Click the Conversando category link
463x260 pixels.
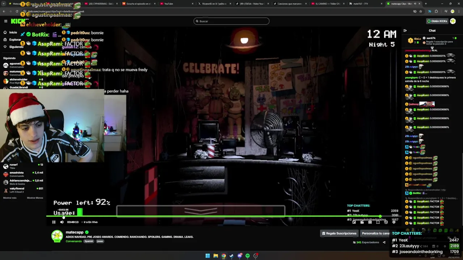[x=73, y=241]
